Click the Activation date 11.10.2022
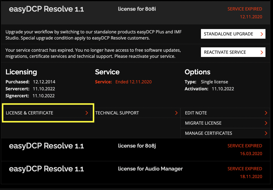 coord(223,89)
